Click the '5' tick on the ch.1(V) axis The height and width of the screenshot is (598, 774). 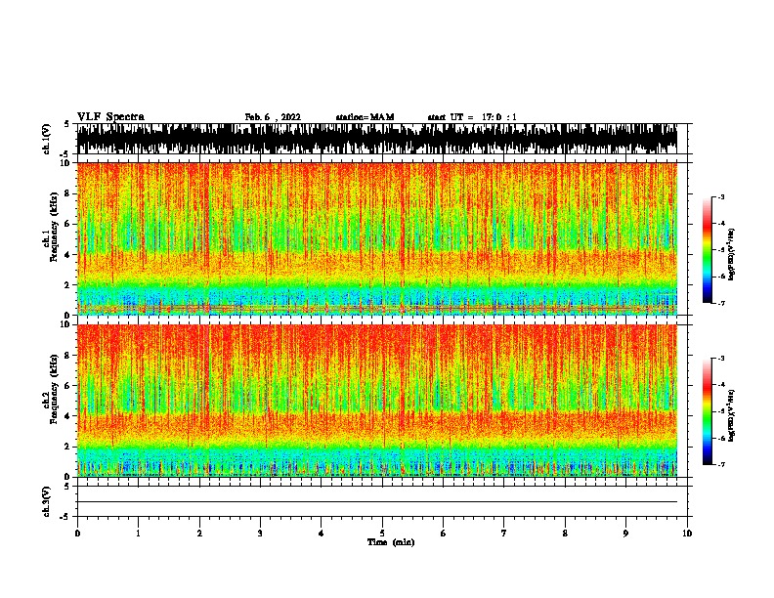pos(67,124)
